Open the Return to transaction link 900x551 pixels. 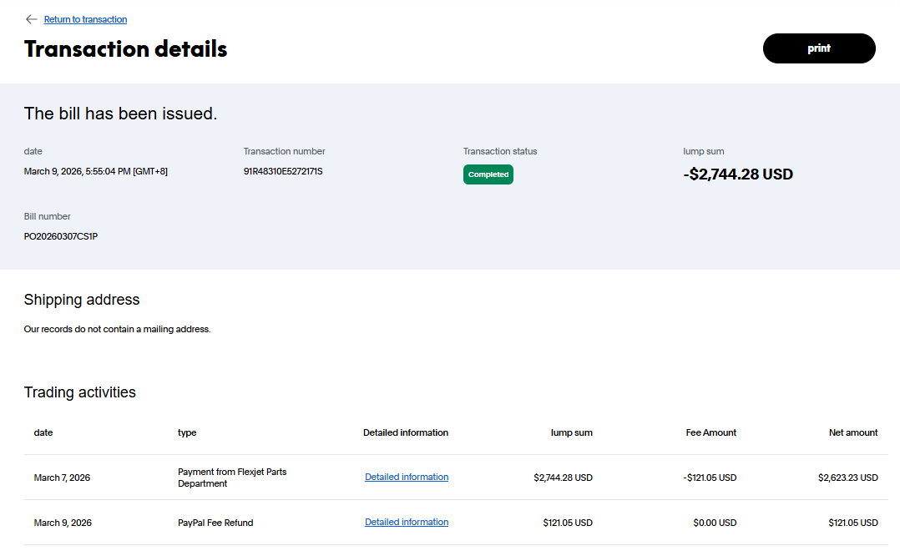coord(85,19)
